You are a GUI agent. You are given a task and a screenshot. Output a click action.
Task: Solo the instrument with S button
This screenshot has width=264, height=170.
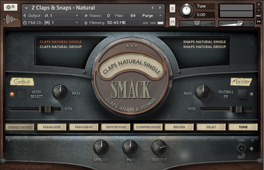click(172, 8)
